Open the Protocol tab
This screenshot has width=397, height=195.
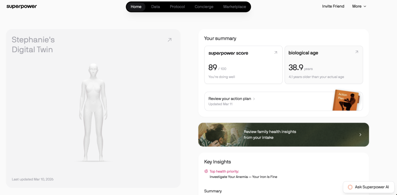click(x=177, y=7)
